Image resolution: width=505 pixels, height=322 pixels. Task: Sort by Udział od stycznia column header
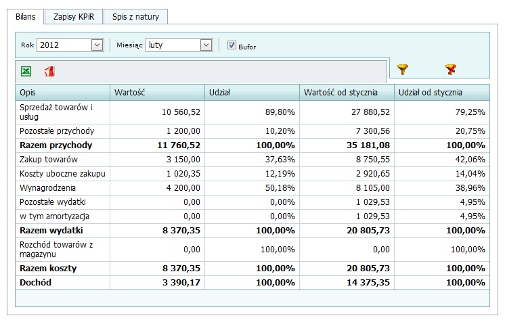point(442,93)
